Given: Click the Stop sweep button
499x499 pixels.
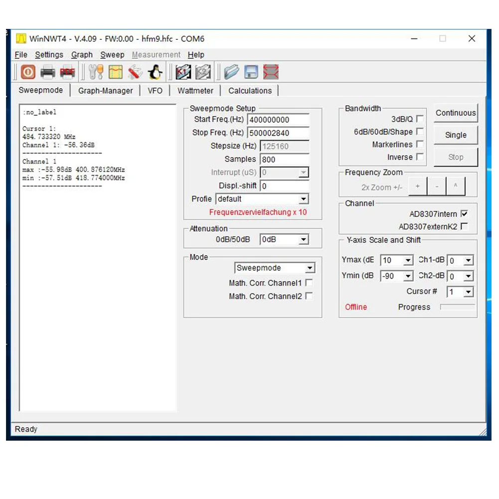Looking at the screenshot, I should coord(456,157).
